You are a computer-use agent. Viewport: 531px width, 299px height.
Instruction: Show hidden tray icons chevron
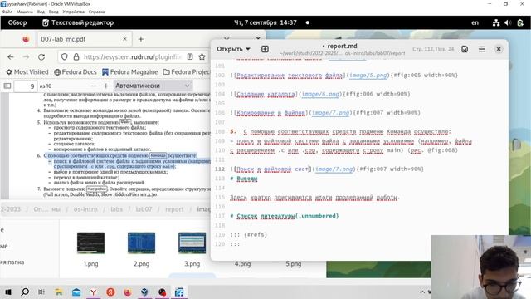tap(422, 292)
